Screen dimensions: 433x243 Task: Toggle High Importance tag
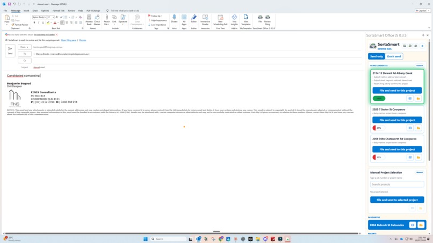point(157,20)
